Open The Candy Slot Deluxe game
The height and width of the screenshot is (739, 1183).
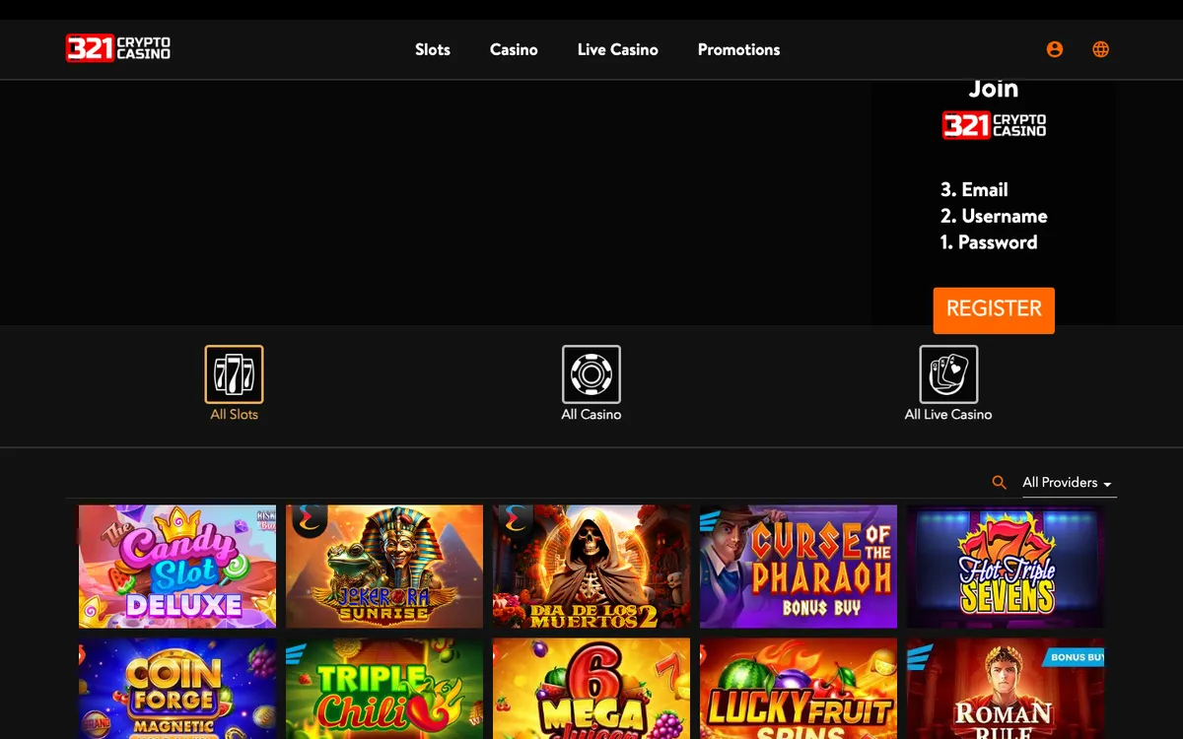tap(177, 567)
